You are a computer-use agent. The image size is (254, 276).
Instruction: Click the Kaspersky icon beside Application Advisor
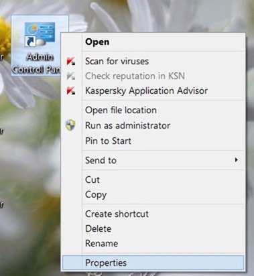[x=71, y=91]
